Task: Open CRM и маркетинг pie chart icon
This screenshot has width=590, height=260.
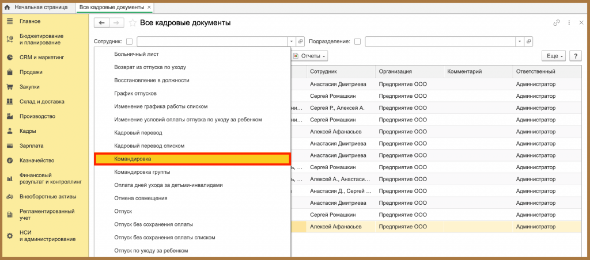Action: (10, 58)
